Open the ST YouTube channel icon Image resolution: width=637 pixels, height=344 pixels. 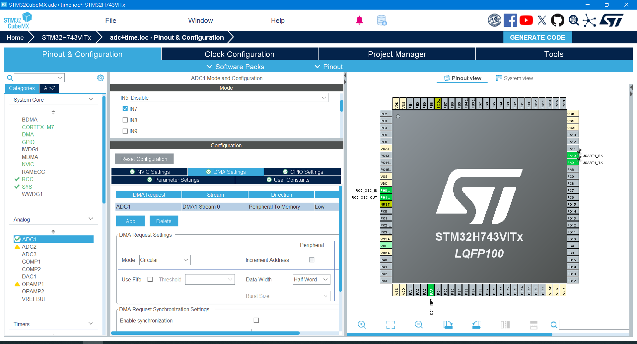(526, 21)
